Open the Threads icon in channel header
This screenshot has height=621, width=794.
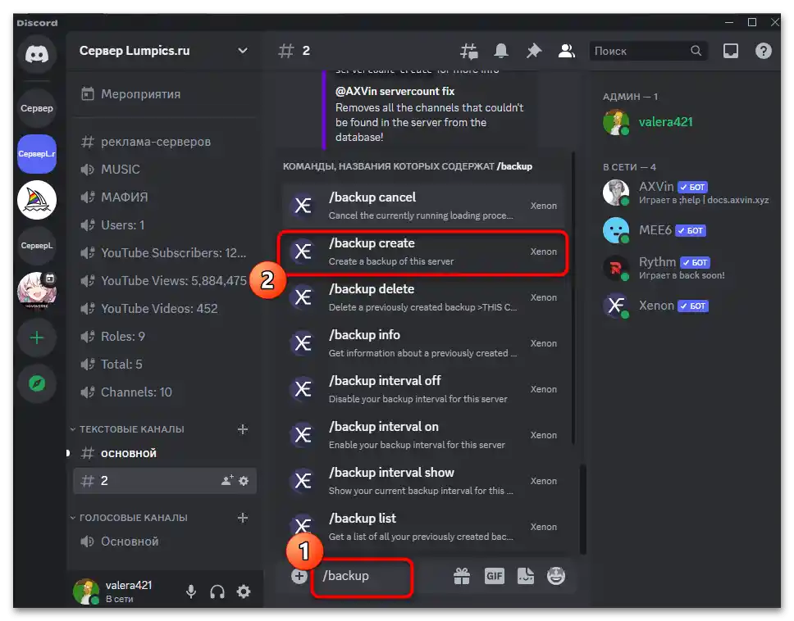(469, 51)
